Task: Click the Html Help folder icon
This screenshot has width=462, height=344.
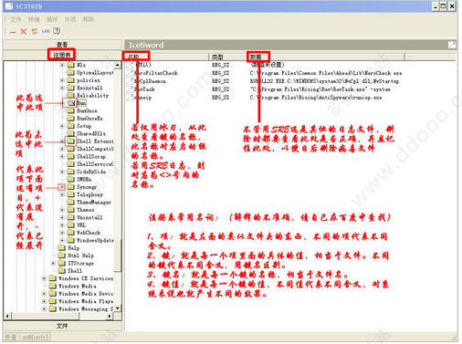Action: 62,255
